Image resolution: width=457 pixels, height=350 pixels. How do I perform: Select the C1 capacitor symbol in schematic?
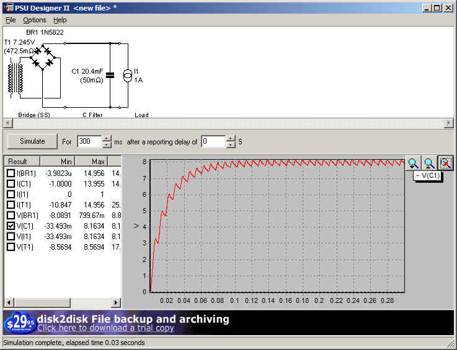(110, 76)
